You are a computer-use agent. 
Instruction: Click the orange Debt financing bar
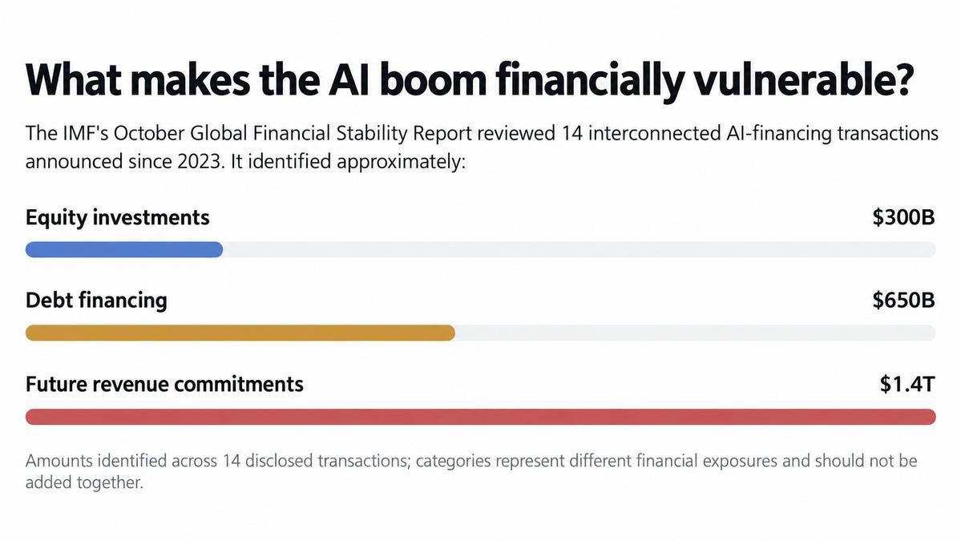click(240, 333)
